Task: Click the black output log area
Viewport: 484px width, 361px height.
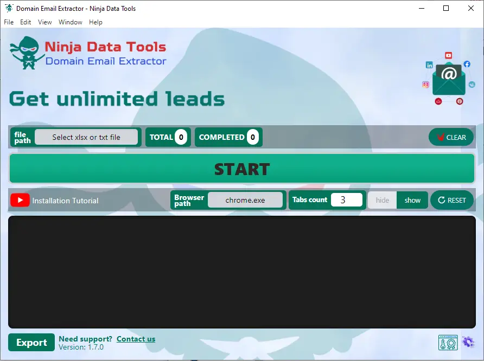Action: pos(242,272)
